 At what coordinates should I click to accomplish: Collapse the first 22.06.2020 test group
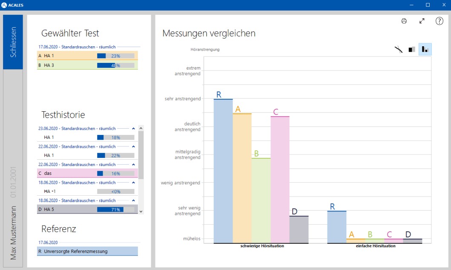(133, 146)
